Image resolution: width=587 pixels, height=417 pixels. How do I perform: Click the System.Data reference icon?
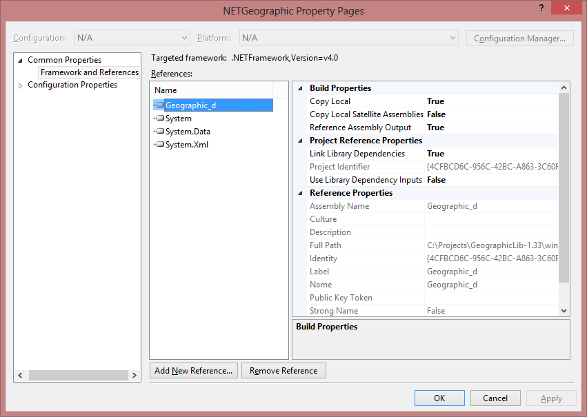[x=159, y=132]
